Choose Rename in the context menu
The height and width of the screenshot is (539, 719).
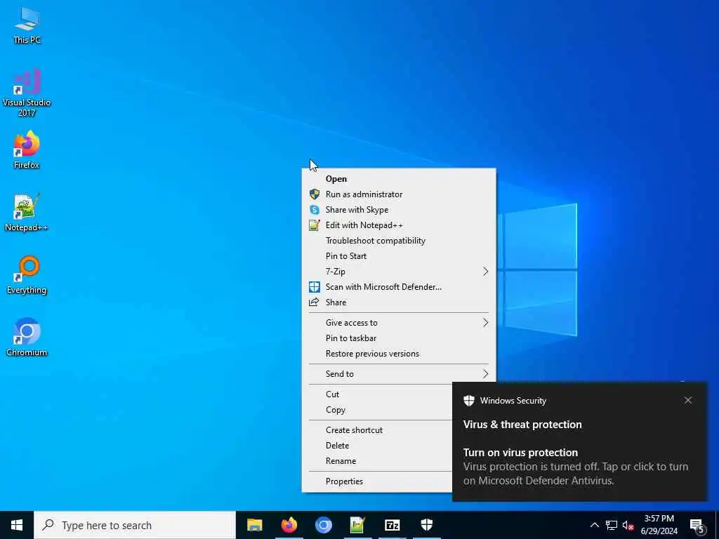coord(377,461)
